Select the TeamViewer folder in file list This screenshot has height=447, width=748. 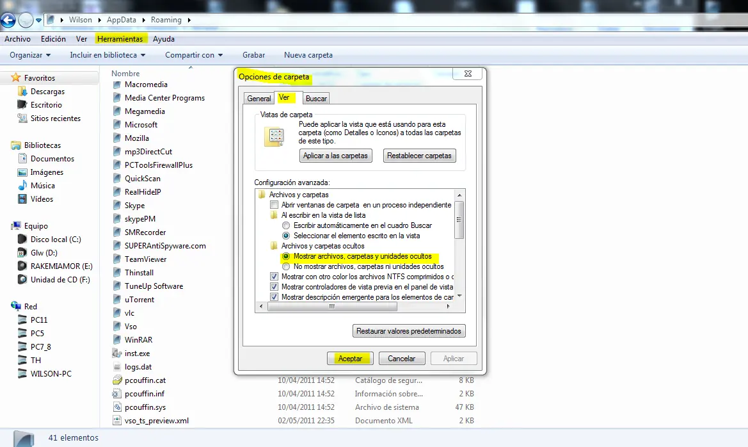145,259
